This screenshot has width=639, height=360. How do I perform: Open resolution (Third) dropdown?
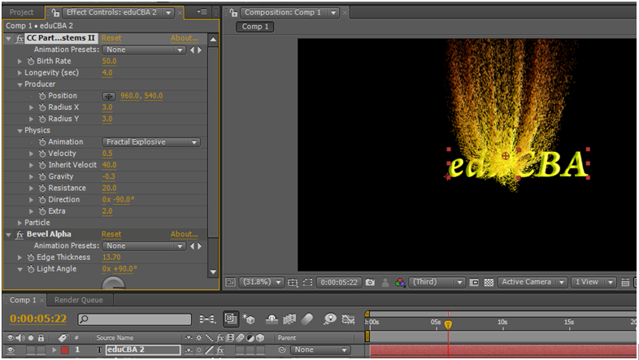[x=437, y=282]
